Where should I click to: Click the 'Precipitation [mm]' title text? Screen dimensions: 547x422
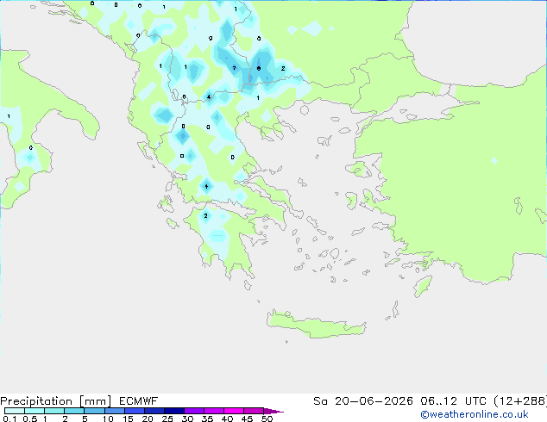(56, 401)
